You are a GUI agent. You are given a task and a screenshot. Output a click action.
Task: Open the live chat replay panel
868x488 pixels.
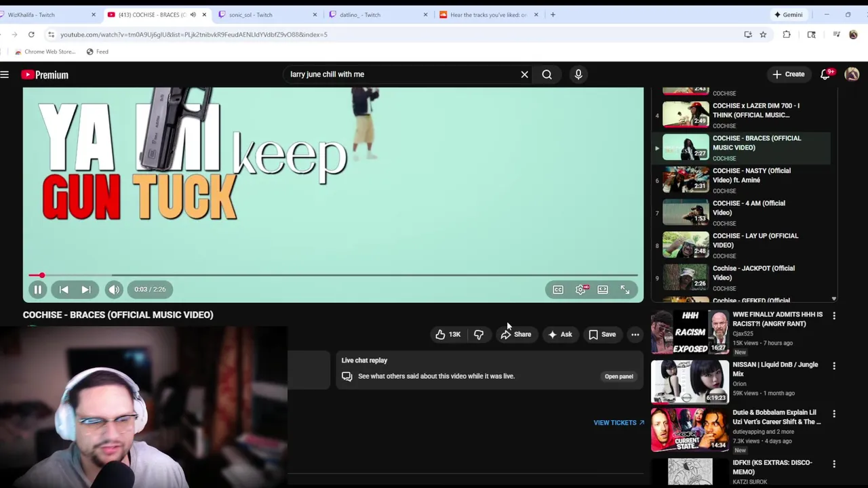pos(618,376)
